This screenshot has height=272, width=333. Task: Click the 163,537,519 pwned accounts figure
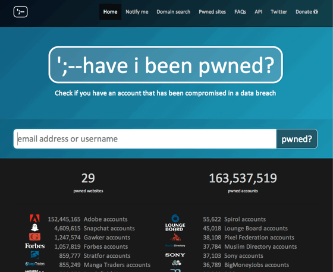click(243, 178)
